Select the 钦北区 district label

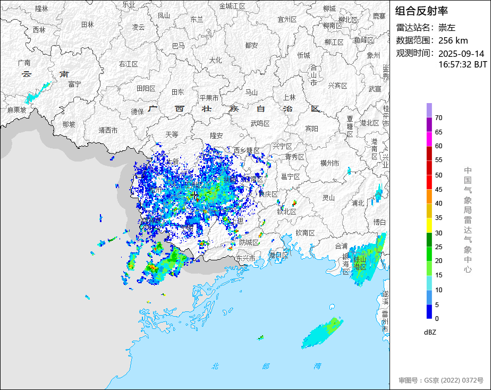coord(286,212)
